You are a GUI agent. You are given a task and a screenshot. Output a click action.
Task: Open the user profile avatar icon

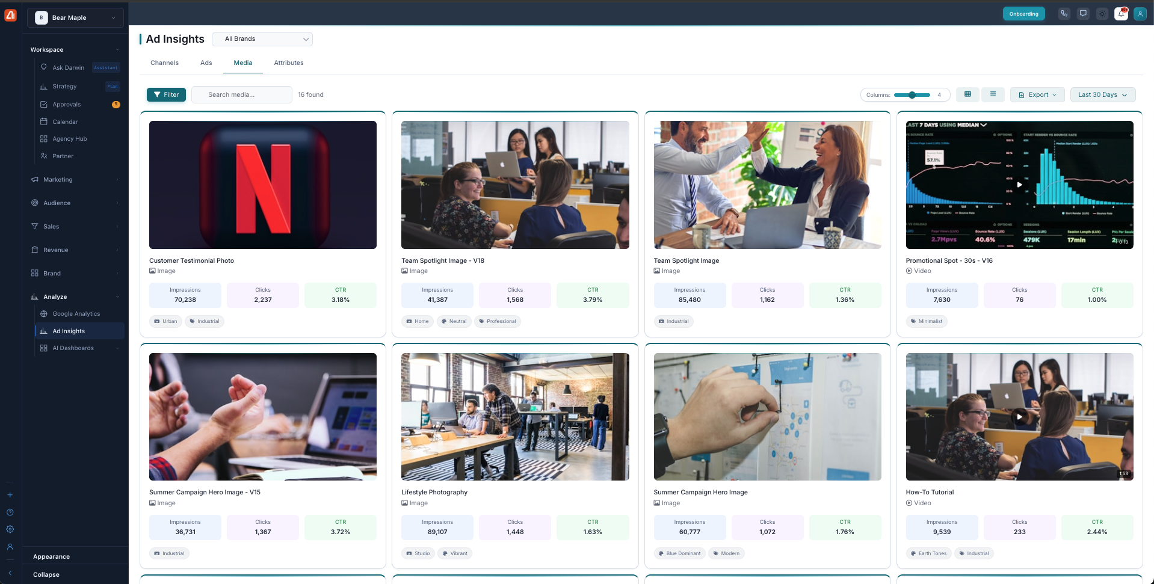[x=1140, y=14]
